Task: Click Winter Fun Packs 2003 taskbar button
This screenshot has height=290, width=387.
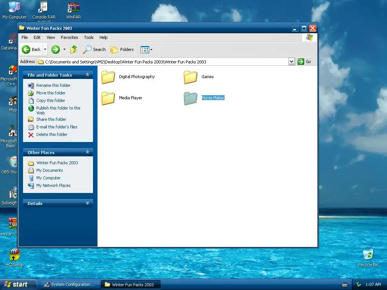Action: pyautogui.click(x=131, y=285)
